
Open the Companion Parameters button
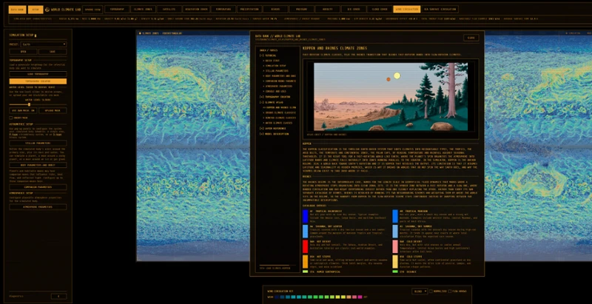[x=38, y=187]
